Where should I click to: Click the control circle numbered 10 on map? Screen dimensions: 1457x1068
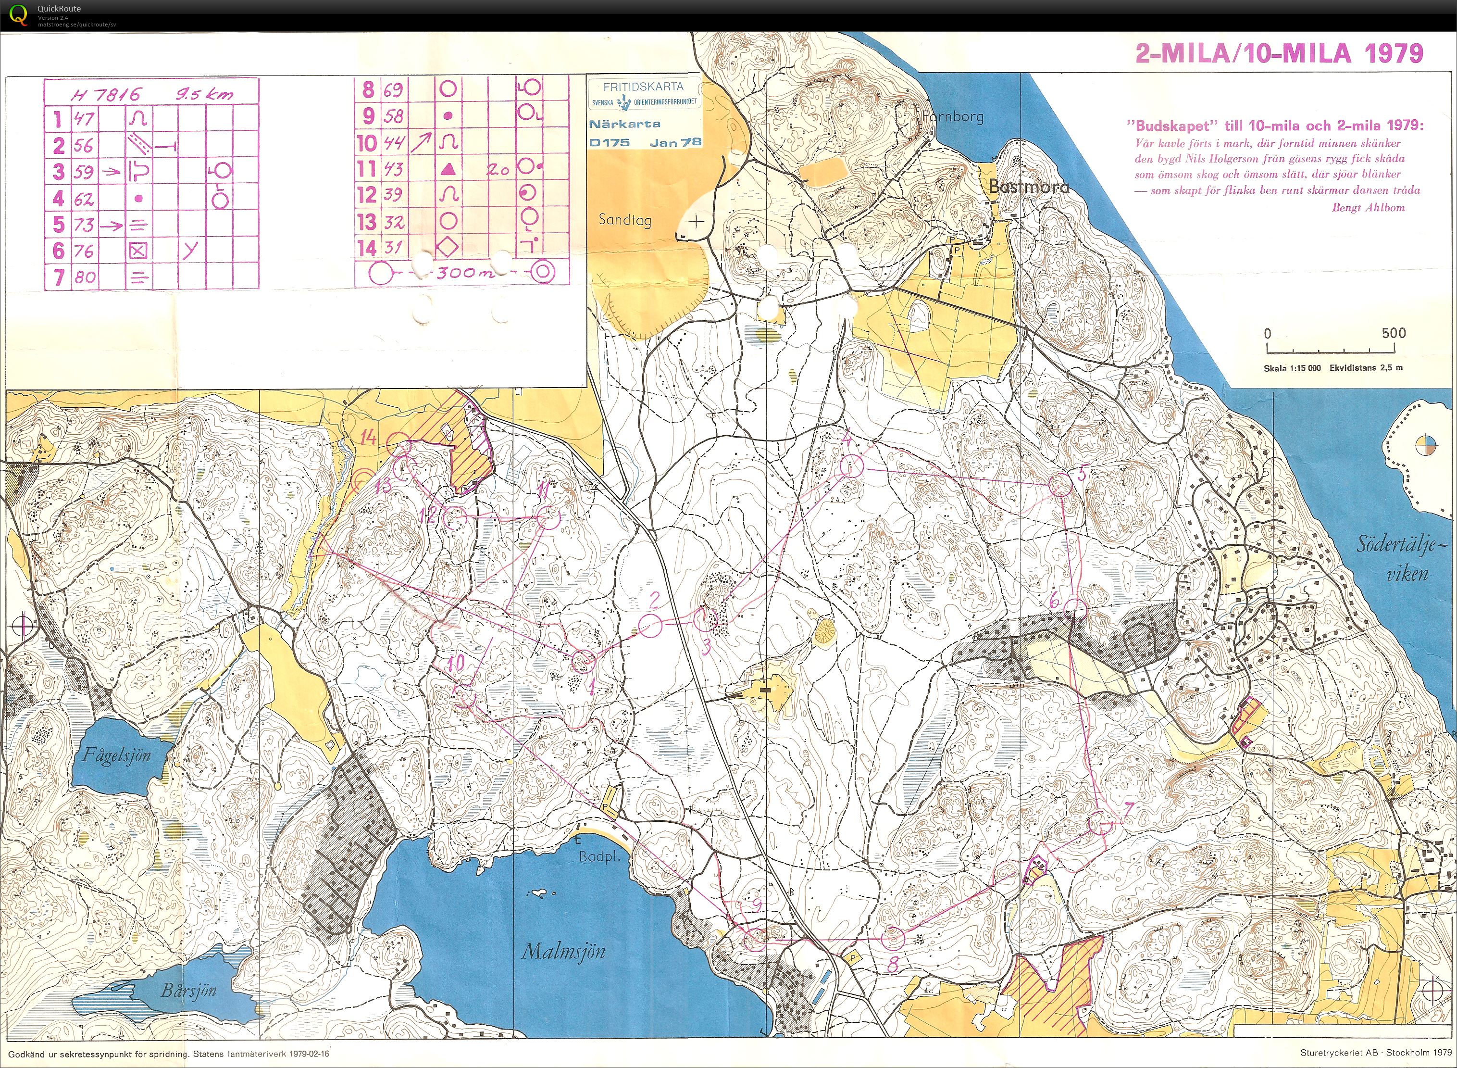(x=463, y=696)
